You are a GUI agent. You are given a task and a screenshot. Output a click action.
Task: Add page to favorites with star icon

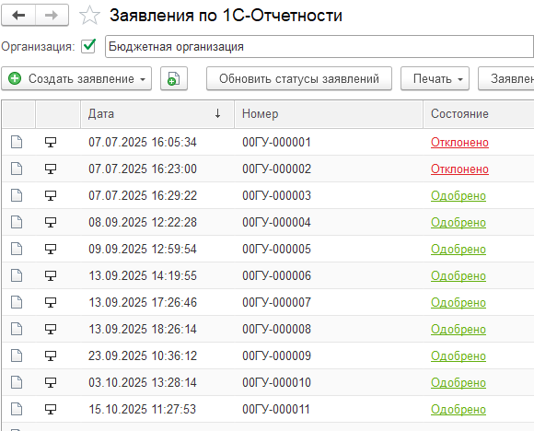click(90, 16)
